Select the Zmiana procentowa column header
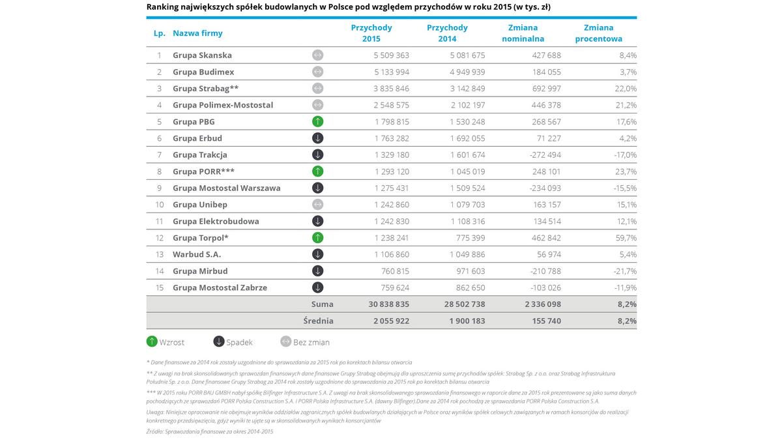 tap(599, 33)
